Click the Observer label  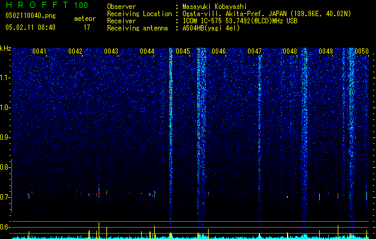121,7
